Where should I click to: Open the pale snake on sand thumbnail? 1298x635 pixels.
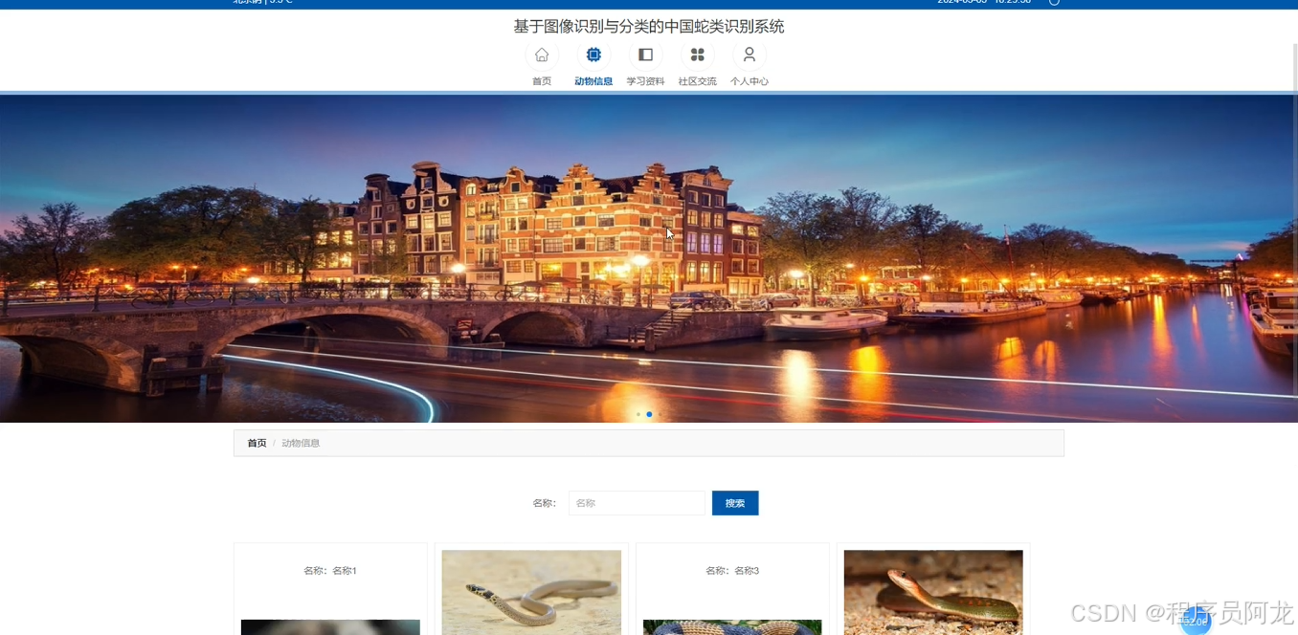pos(531,592)
